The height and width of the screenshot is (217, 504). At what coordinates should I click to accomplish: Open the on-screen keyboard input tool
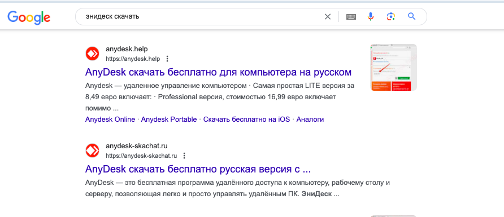(x=351, y=17)
